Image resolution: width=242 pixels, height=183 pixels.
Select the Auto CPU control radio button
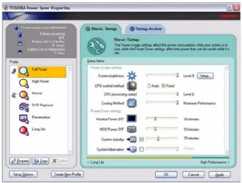coord(149,86)
